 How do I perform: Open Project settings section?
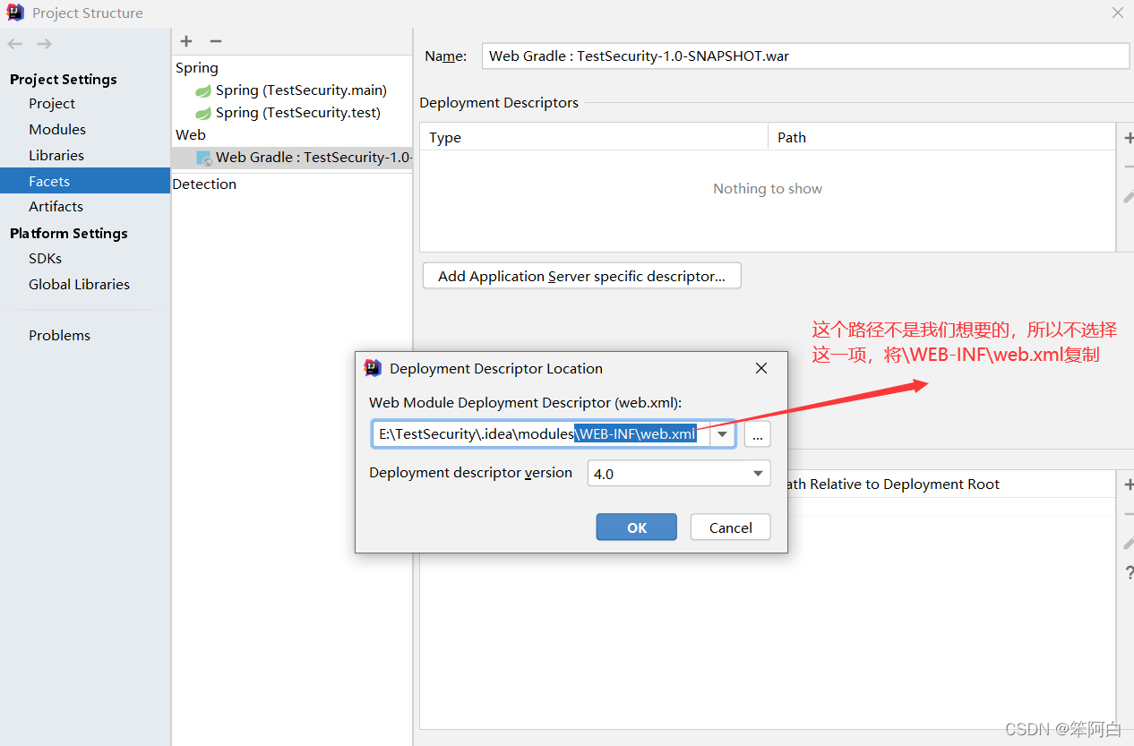click(x=52, y=104)
